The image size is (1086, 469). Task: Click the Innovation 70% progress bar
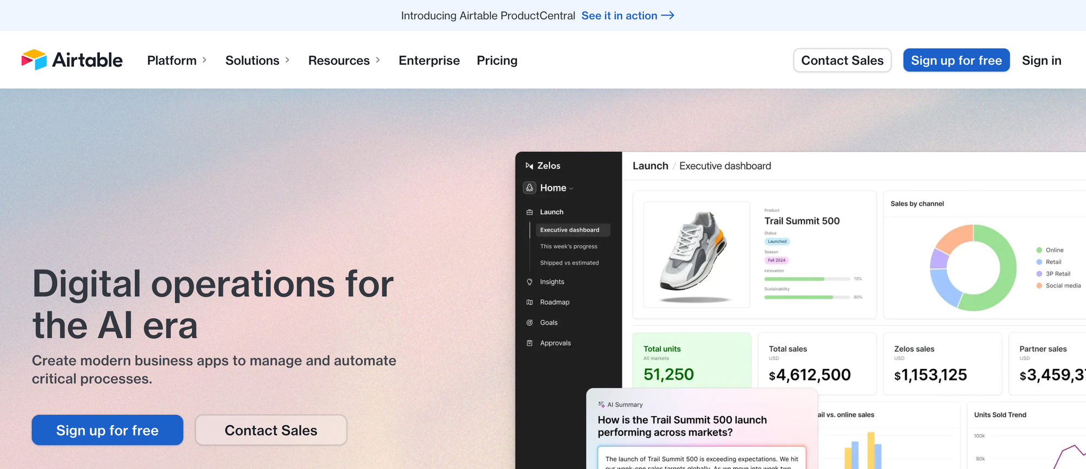[807, 279]
